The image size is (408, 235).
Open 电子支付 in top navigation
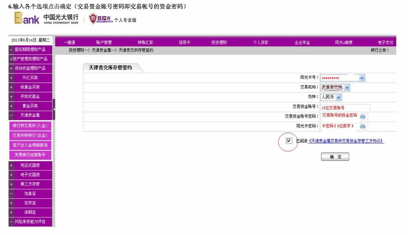tap(385, 42)
